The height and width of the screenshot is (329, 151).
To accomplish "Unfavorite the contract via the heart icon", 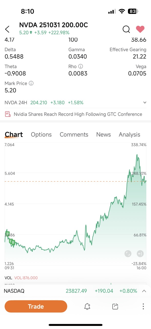I will point(140,29).
